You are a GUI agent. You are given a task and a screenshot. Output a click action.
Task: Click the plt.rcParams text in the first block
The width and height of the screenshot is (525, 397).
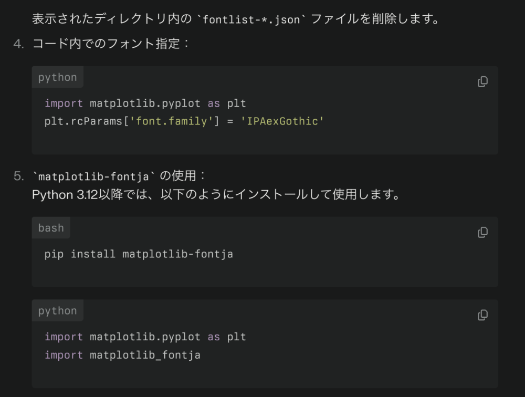[x=83, y=121]
